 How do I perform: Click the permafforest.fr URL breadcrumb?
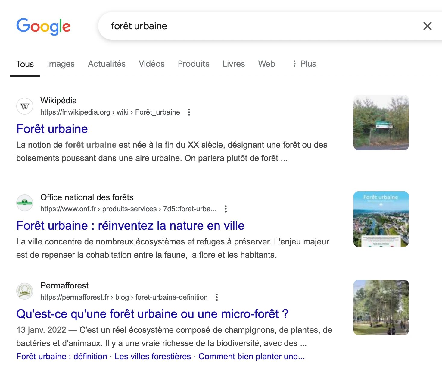124,297
